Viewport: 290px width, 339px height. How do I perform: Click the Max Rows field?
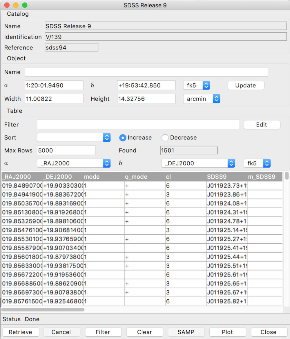coord(66,150)
